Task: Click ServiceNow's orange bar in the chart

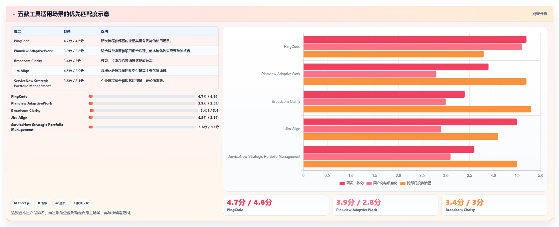Action: pyautogui.click(x=410, y=164)
